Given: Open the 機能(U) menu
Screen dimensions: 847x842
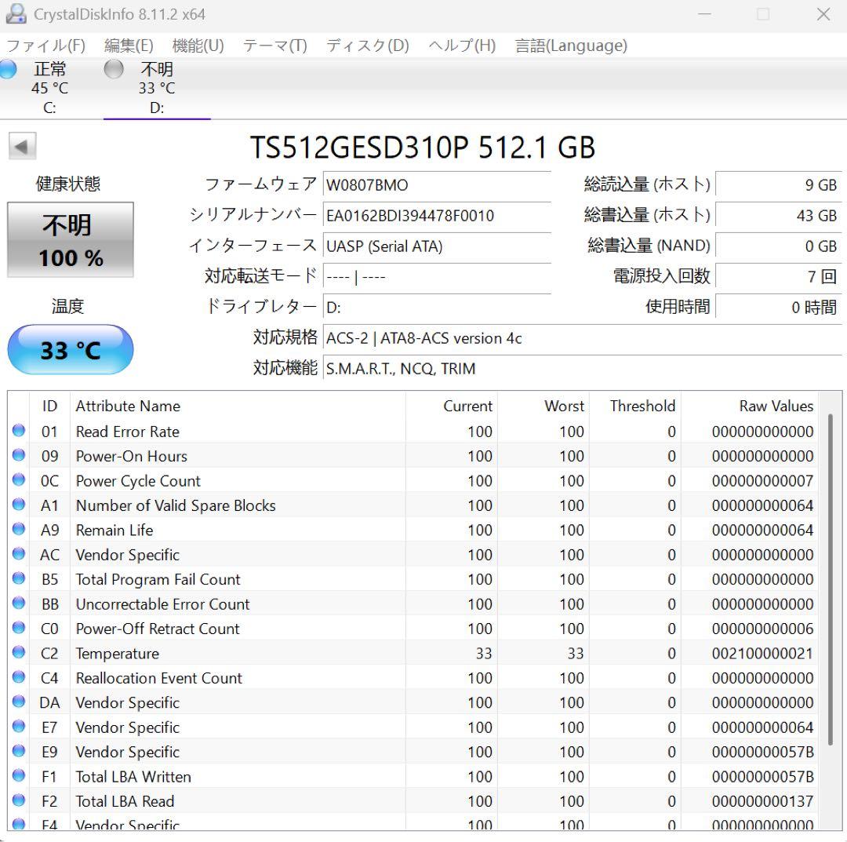Looking at the screenshot, I should coord(198,46).
